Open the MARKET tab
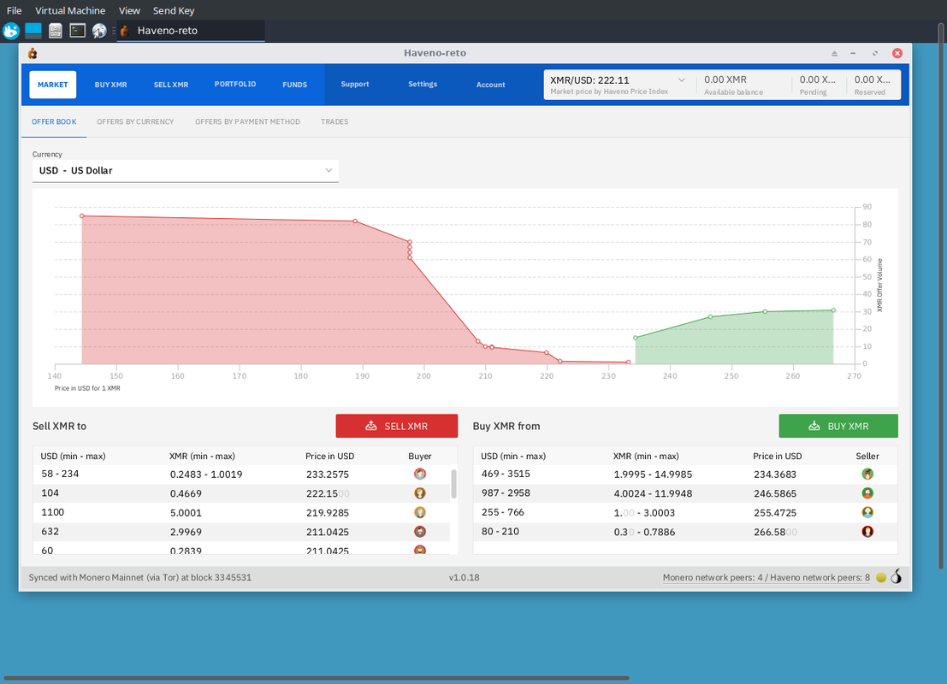Image resolution: width=947 pixels, height=684 pixels. (52, 85)
